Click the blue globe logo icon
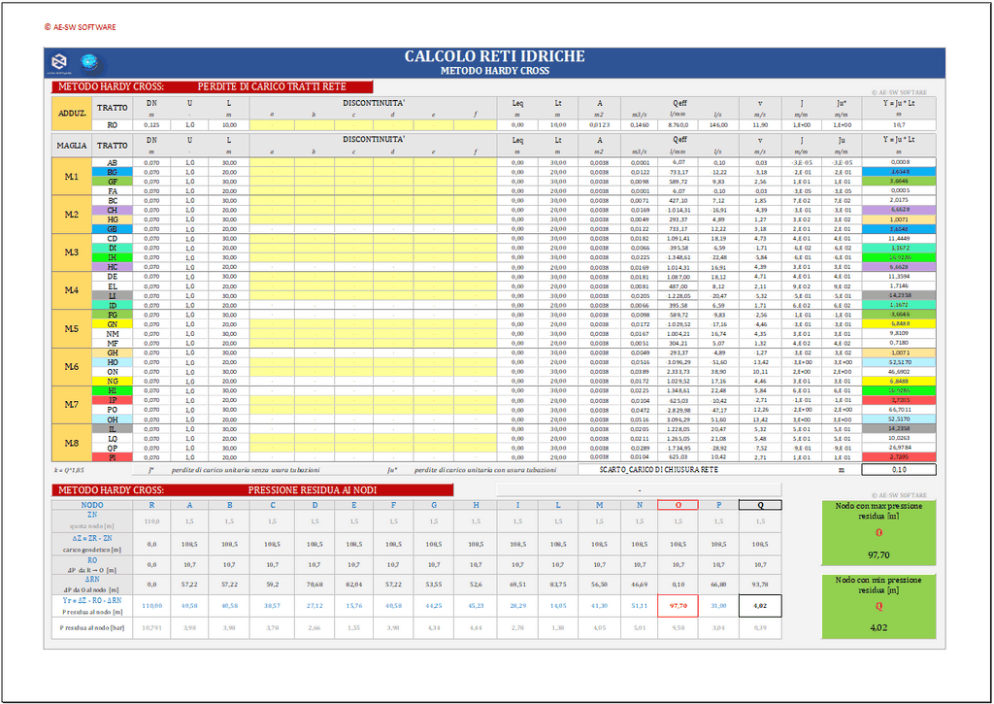The image size is (994, 704). coord(88,62)
